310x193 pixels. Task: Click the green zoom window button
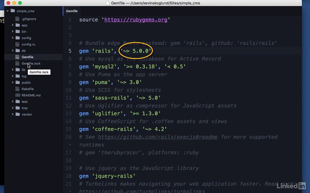click(x=20, y=3)
